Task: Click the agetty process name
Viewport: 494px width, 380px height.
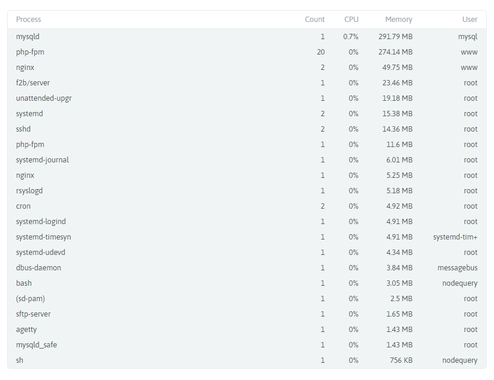Action: (x=26, y=330)
